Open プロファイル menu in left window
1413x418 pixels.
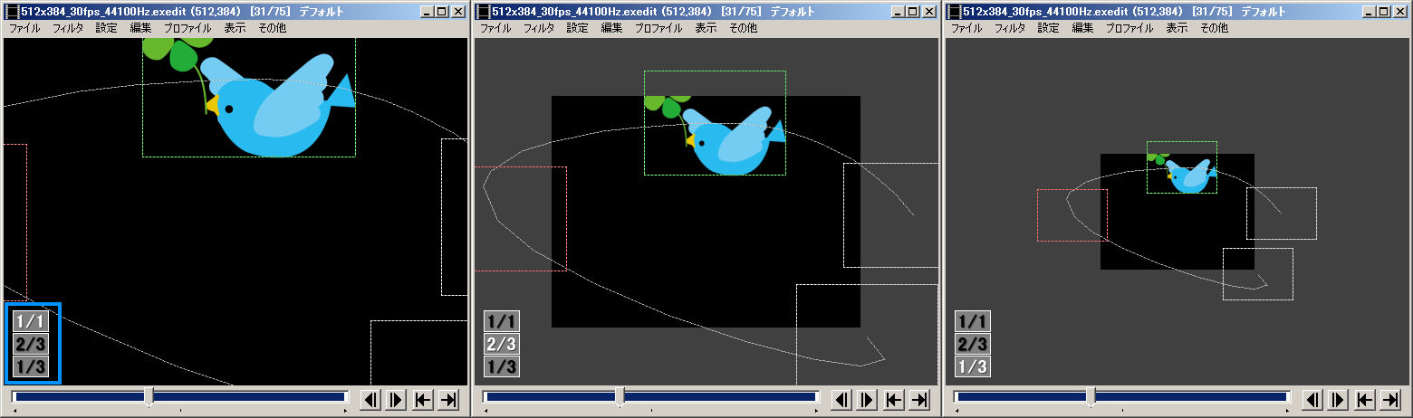pos(187,28)
